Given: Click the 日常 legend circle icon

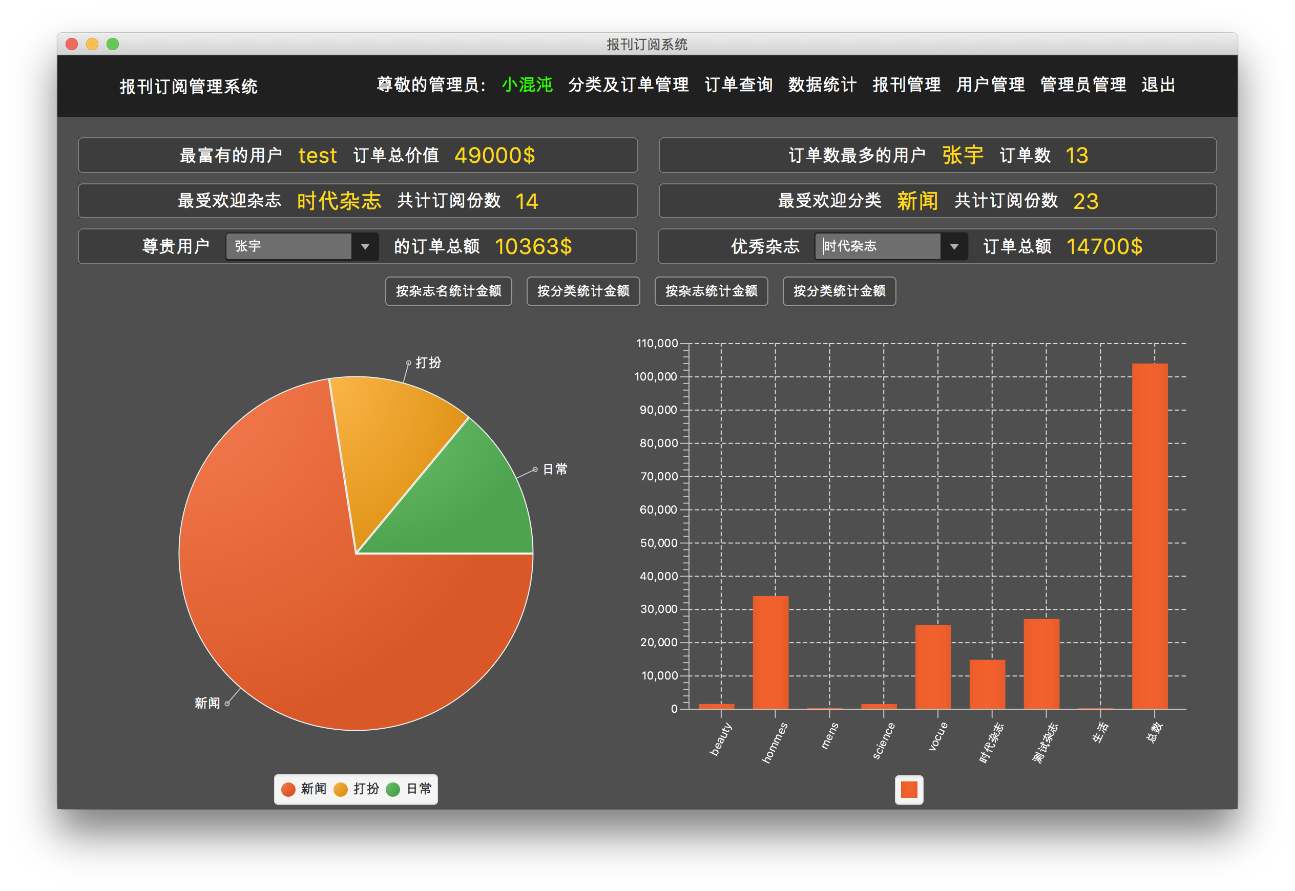Looking at the screenshot, I should (393, 790).
